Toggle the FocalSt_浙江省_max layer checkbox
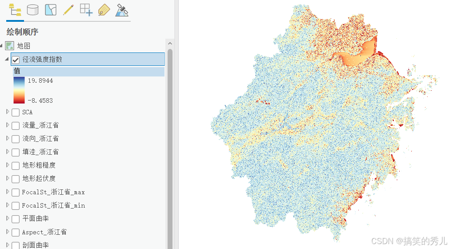The width and height of the screenshot is (449, 249). [16, 192]
